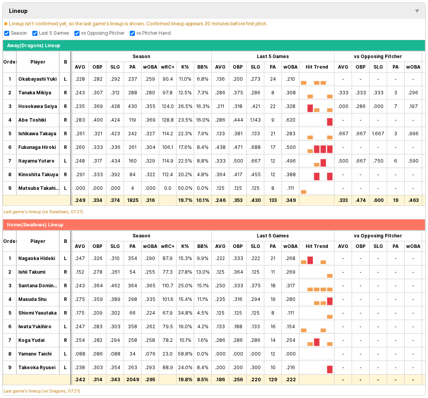
Task: Click the orange warning dot icon
Action: 6,24
